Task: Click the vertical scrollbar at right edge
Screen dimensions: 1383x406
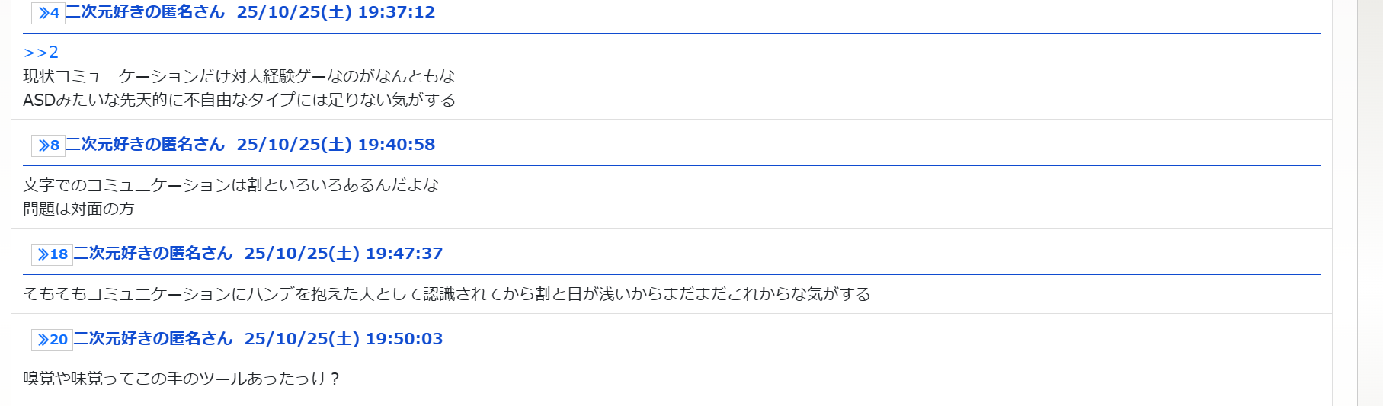Action: point(1369,203)
